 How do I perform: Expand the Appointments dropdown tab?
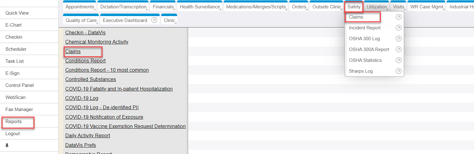(80, 7)
